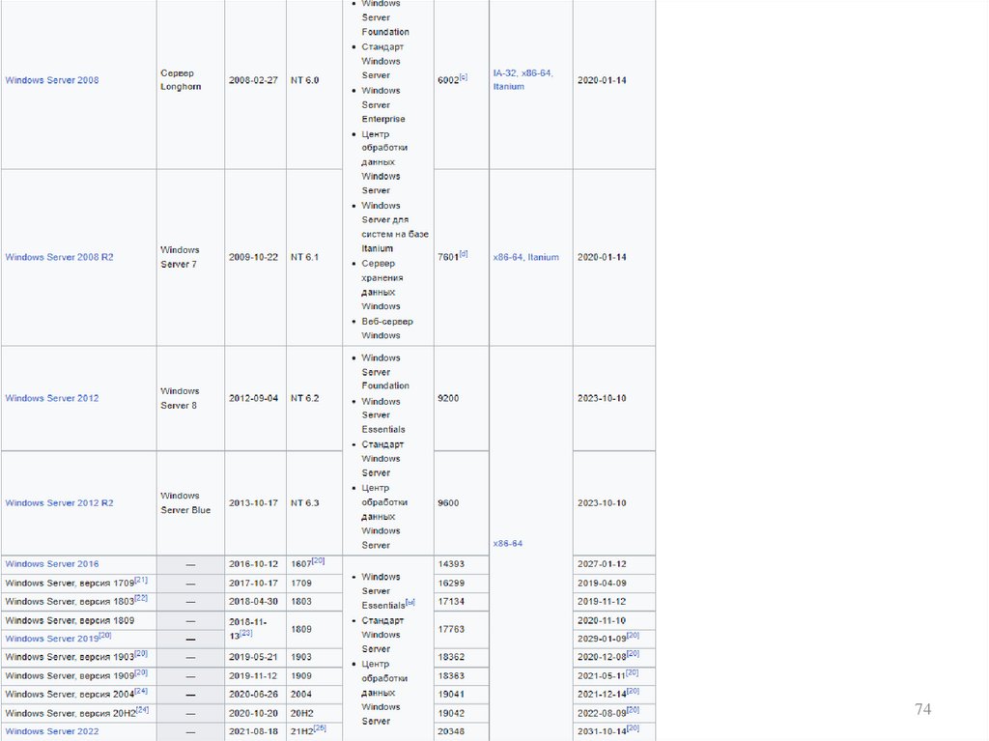Select the release date 2013-10-17
This screenshot has height=741, width=989.
pyautogui.click(x=254, y=503)
